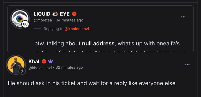Click the lightning bolt badge on Khal's avatar
This screenshot has width=201, height=97.
22,71
